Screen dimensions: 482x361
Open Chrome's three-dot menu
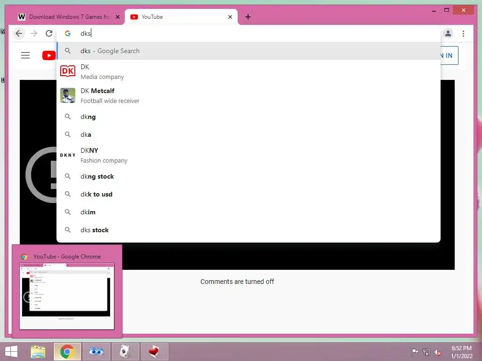point(463,33)
